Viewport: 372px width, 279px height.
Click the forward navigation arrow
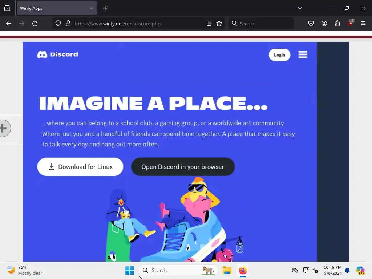(x=21, y=24)
